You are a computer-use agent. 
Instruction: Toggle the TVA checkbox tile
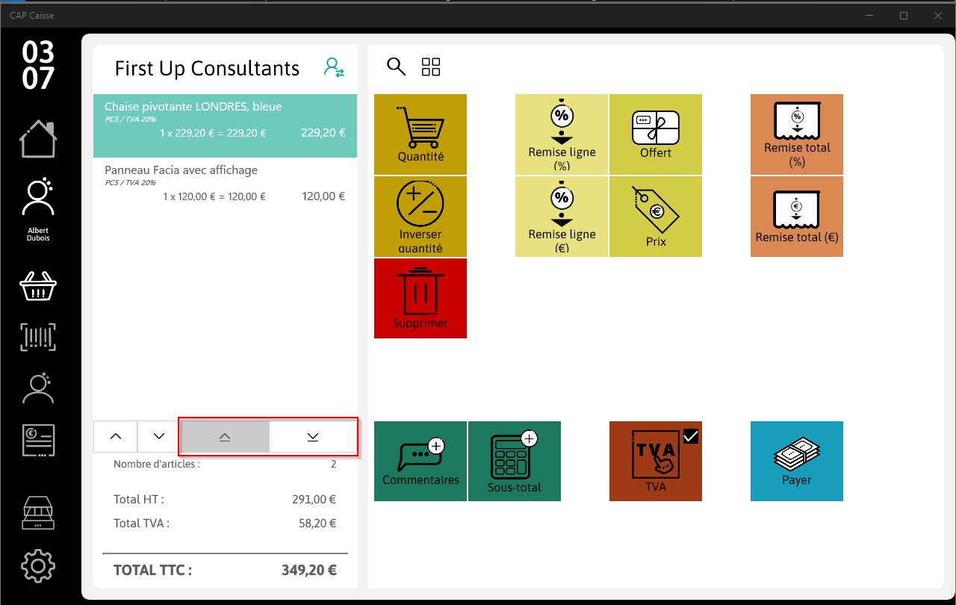pos(656,461)
